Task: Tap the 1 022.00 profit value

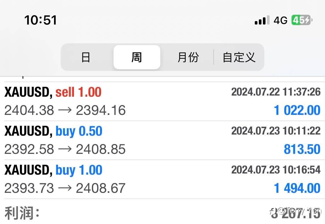Action: 297,111
